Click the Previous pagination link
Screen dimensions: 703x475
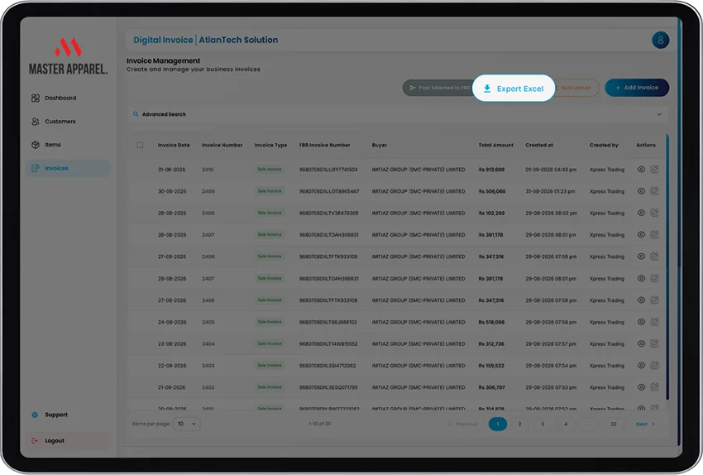(463, 425)
